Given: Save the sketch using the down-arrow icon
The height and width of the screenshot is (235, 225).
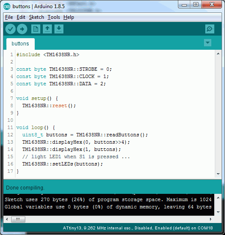Looking at the screenshot, I should click(59, 29).
